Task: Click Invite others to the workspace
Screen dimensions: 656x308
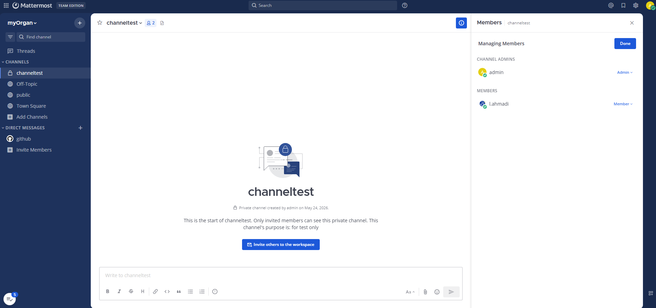Action: coord(281,245)
